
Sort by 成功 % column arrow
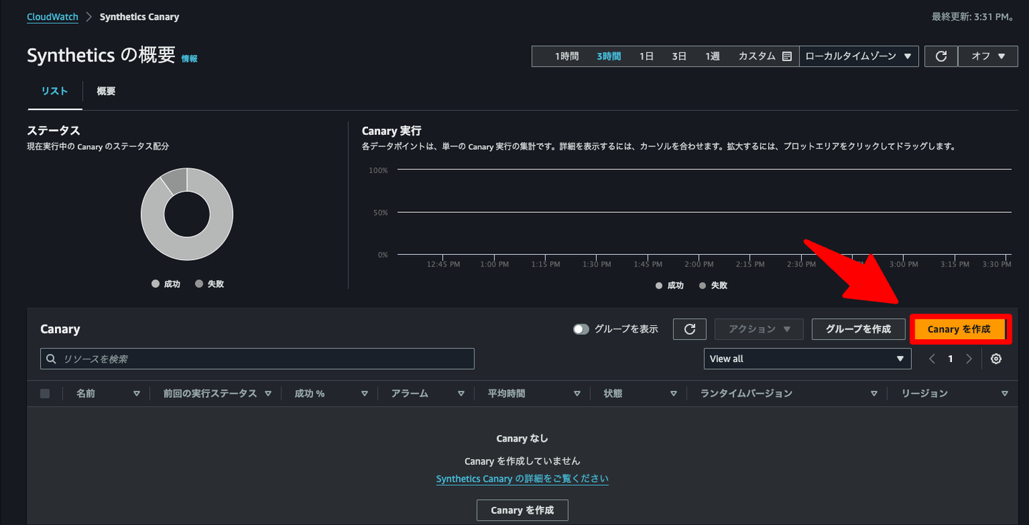364,394
